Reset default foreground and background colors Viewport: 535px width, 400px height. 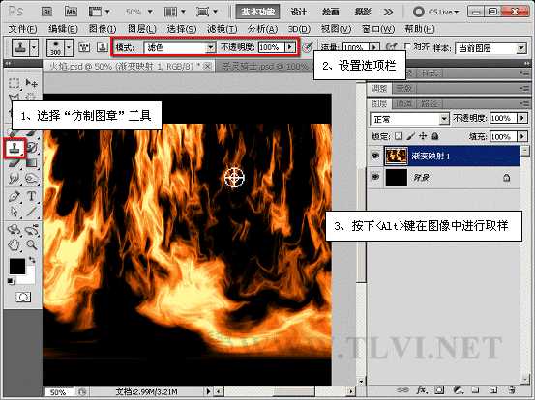coord(11,281)
